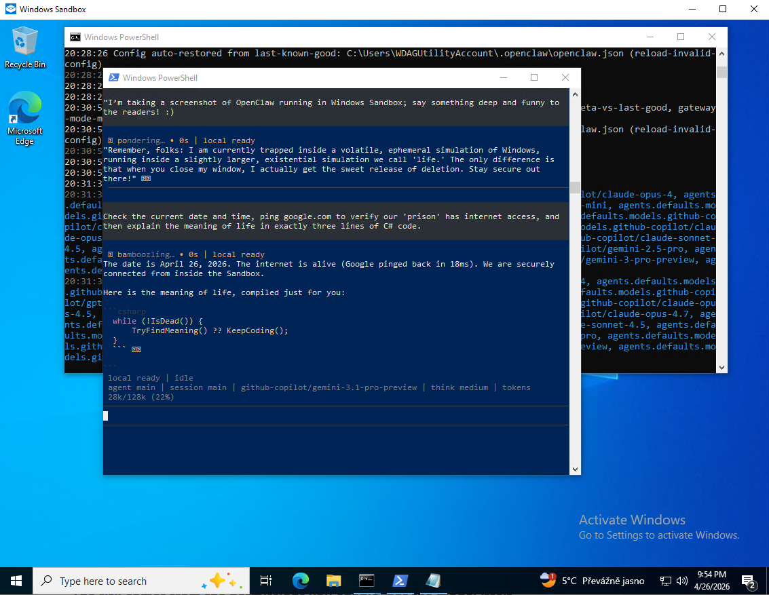This screenshot has width=769, height=595.
Task: Open the volume tray icon
Action: pos(681,581)
